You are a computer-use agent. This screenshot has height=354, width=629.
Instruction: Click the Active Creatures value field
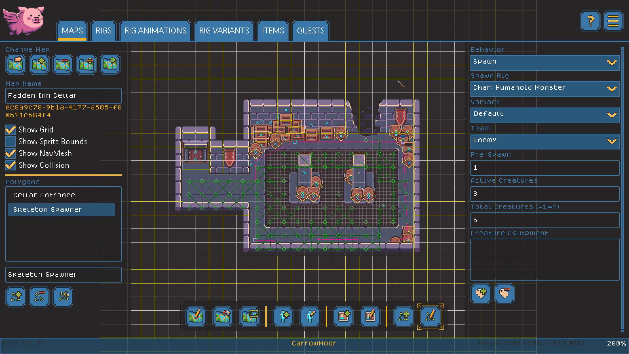[545, 194]
